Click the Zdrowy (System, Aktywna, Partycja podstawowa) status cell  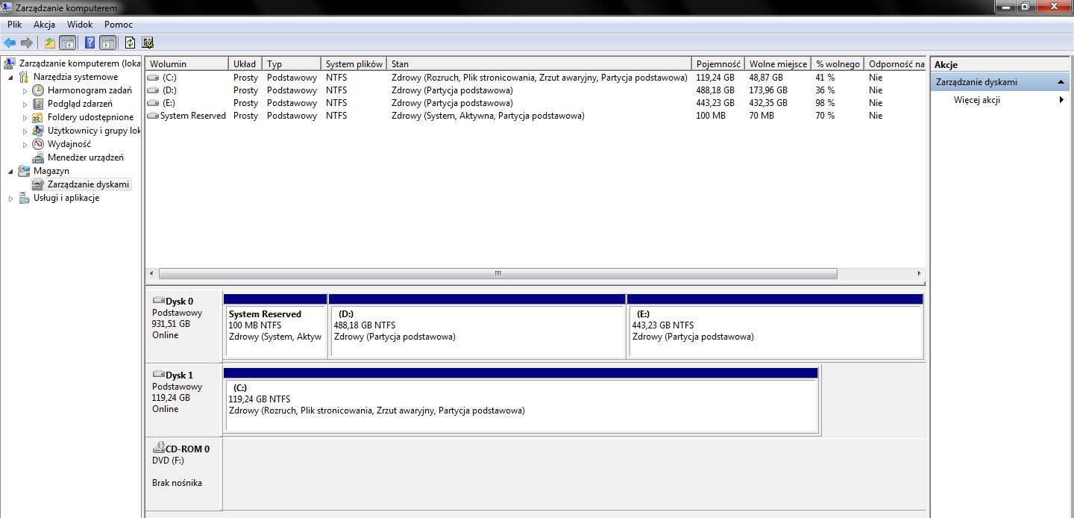click(488, 116)
